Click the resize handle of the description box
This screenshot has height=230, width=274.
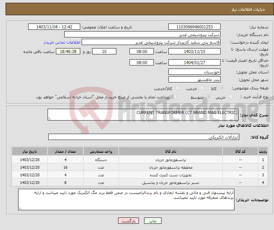point(50,119)
